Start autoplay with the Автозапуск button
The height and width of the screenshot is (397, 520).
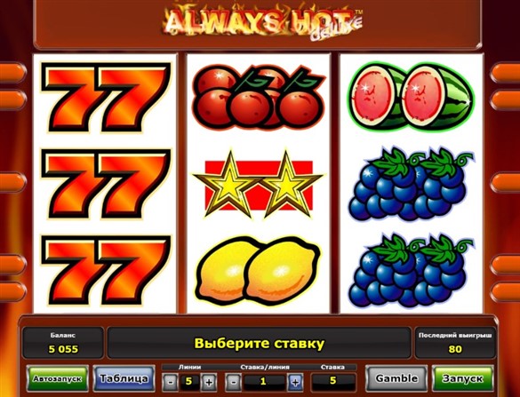(57, 378)
